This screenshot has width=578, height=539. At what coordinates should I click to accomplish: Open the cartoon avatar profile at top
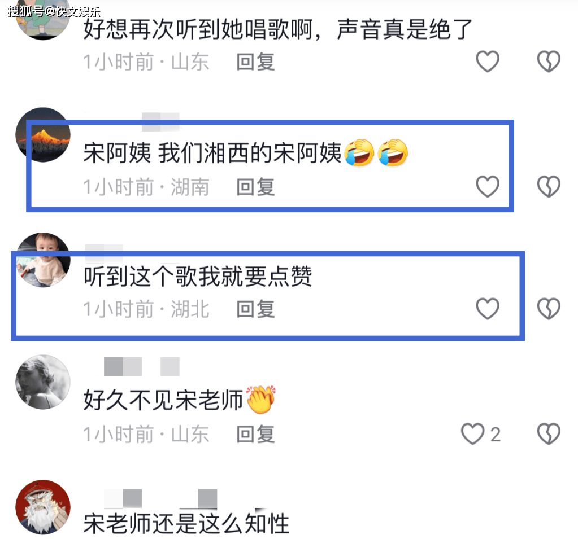click(43, 20)
